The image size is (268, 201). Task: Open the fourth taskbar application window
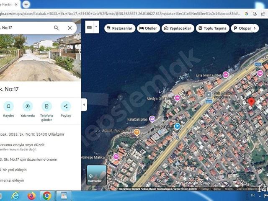[64, 196]
